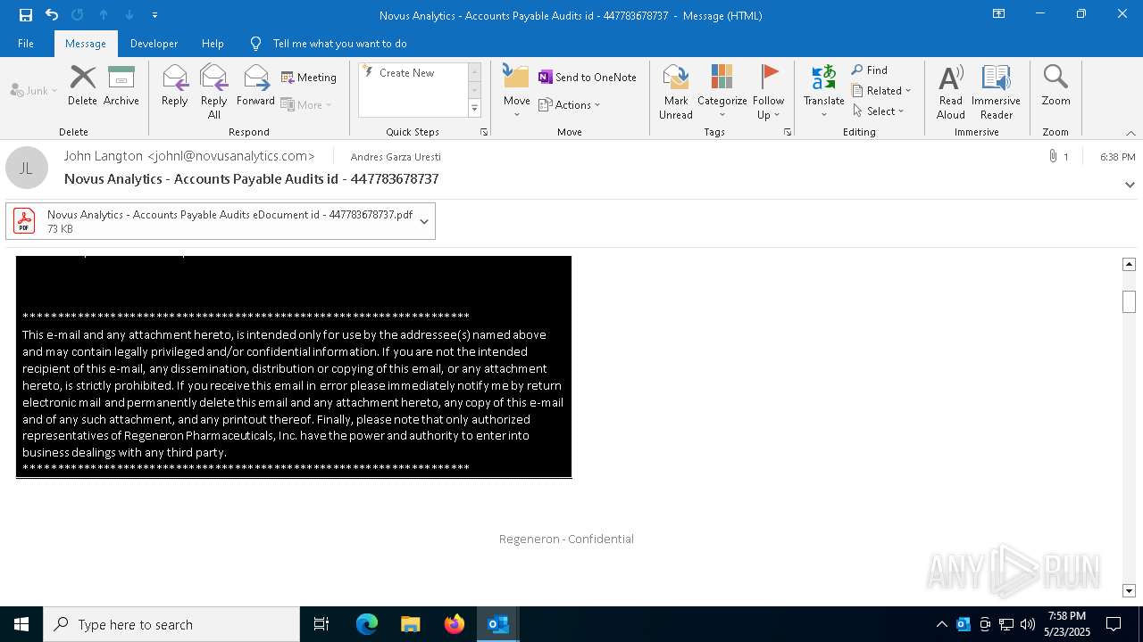Click Outlook taskbar icon
Viewport: 1143px width, 642px height.
click(498, 624)
